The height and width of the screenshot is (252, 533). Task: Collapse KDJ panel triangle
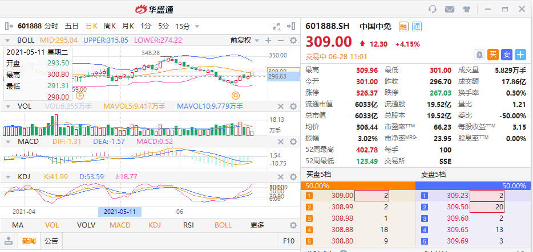click(7, 177)
